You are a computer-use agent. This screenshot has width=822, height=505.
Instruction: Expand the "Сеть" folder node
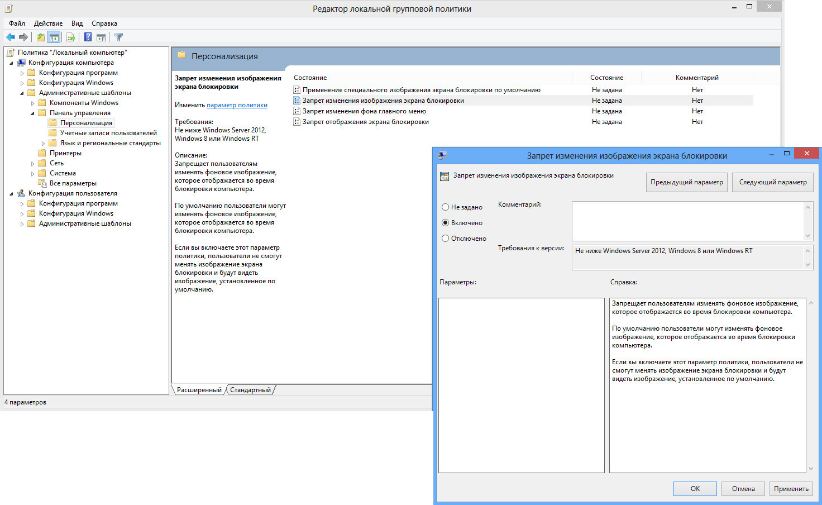coord(33,164)
